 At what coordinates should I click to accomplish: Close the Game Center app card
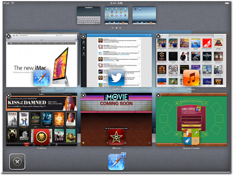point(158,95)
